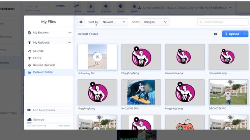Focus the Search image field

223,22
